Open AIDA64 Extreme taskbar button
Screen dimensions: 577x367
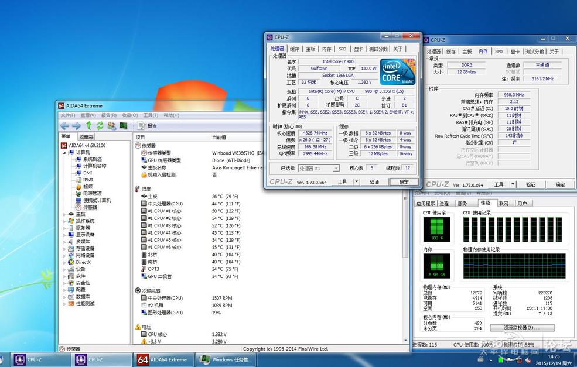point(163,359)
